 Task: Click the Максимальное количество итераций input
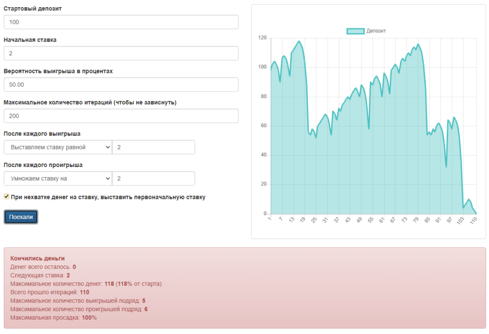tap(121, 116)
